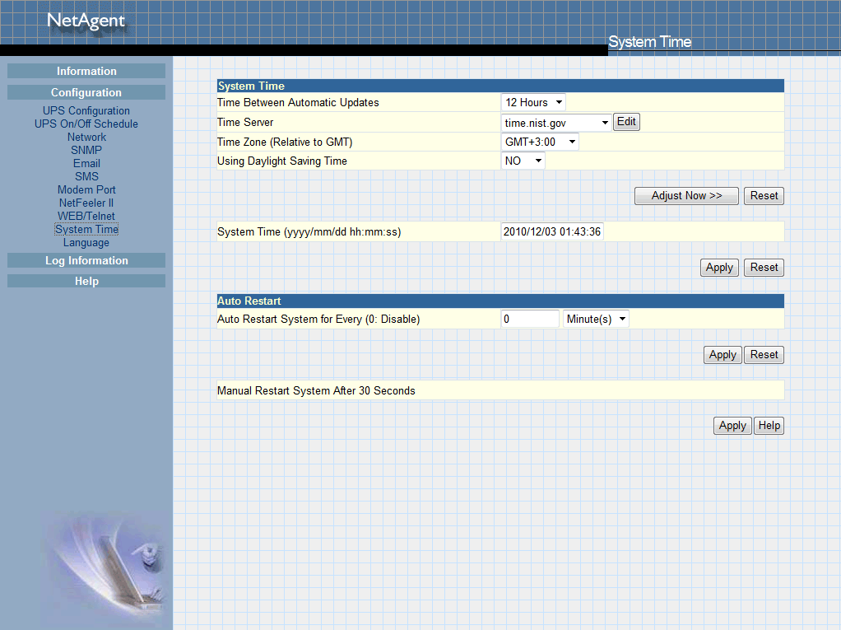Image resolution: width=841 pixels, height=630 pixels.
Task: Go to UPS Configuration page
Action: click(86, 111)
